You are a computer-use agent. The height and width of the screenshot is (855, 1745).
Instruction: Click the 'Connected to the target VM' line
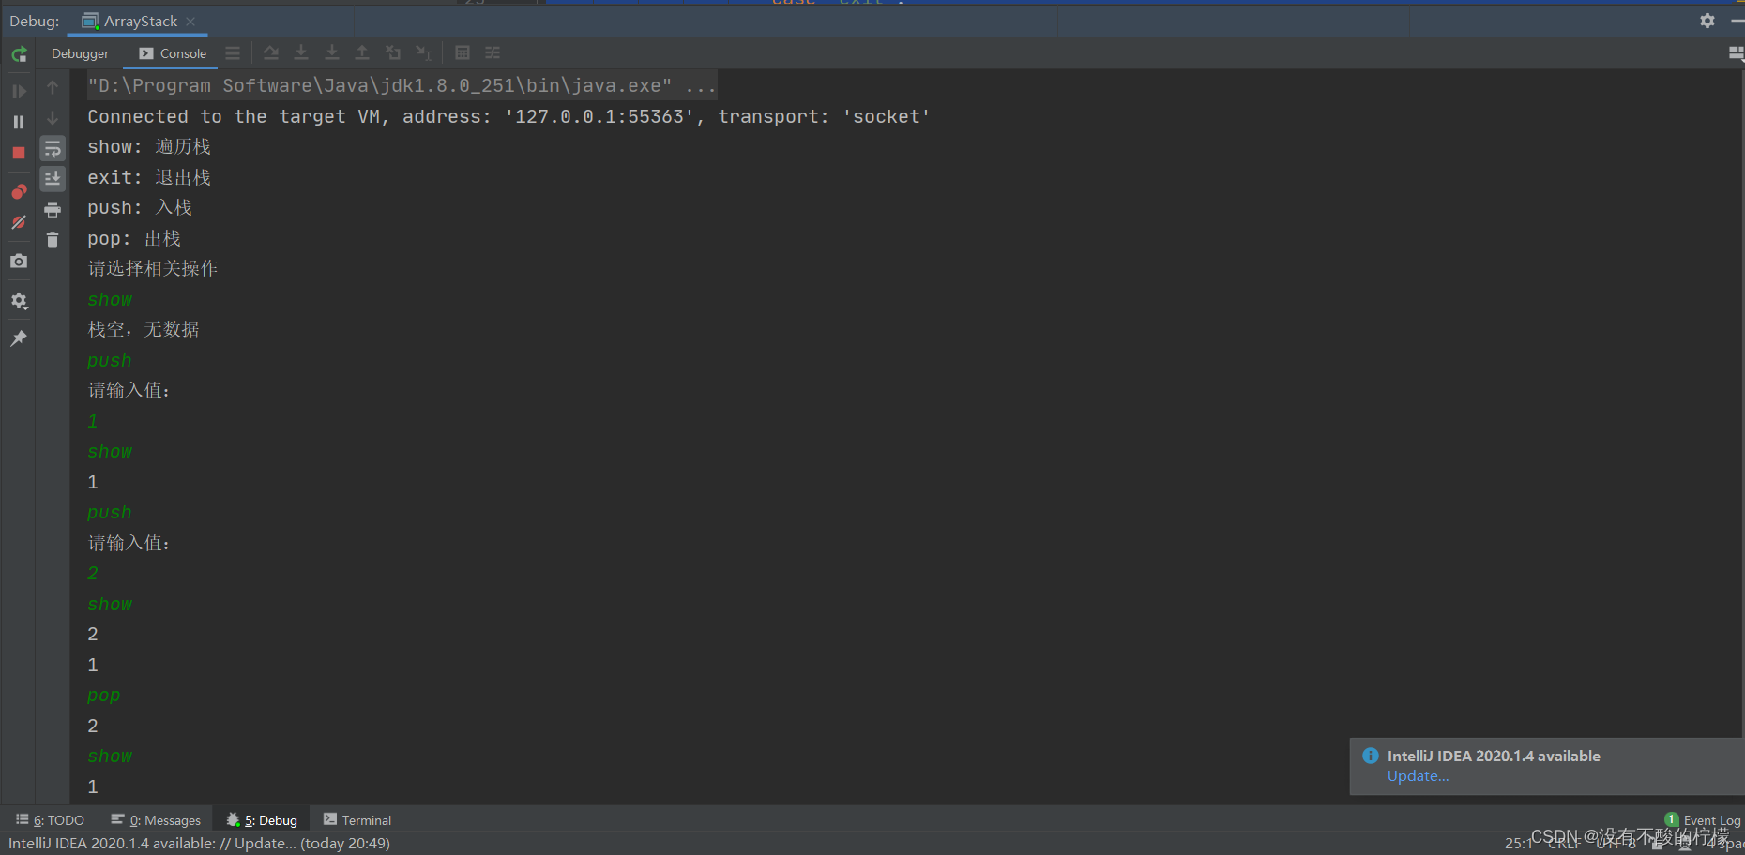pyautogui.click(x=508, y=116)
